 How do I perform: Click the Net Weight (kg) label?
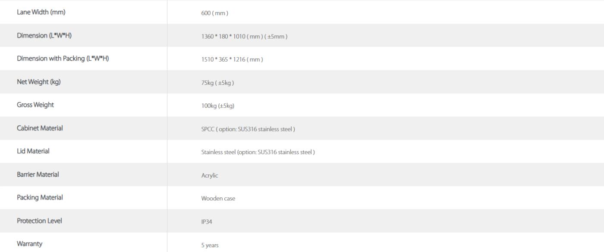point(38,82)
